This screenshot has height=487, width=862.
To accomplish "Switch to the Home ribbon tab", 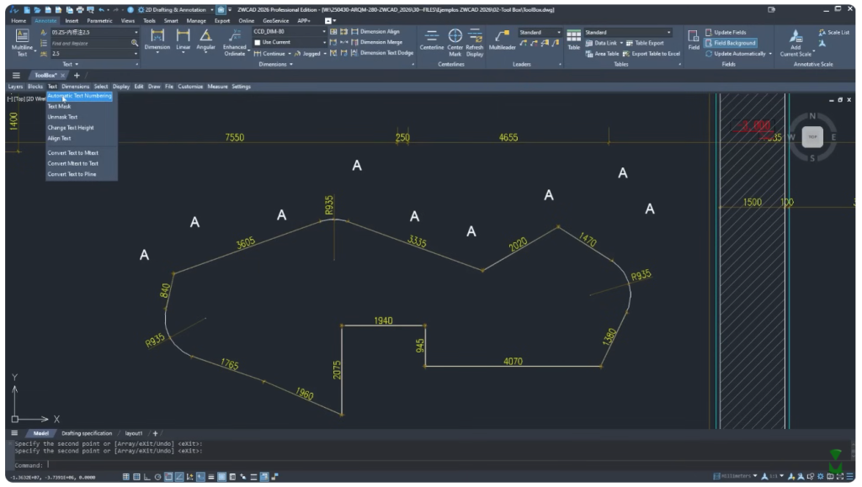I will point(19,21).
